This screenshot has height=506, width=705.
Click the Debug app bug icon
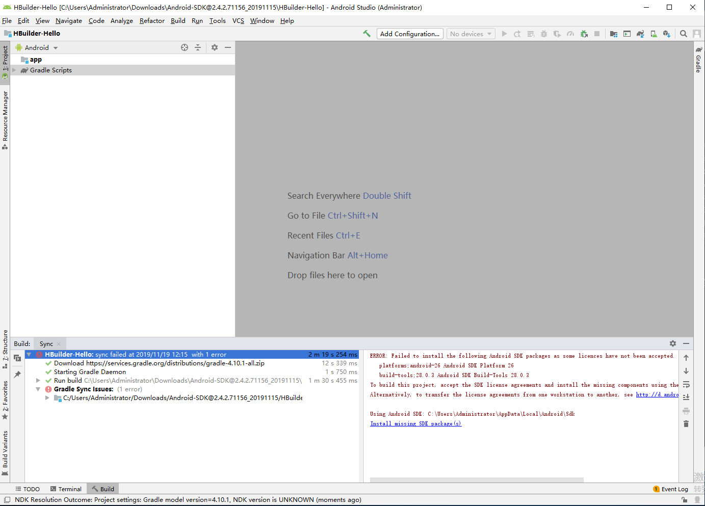coord(544,34)
